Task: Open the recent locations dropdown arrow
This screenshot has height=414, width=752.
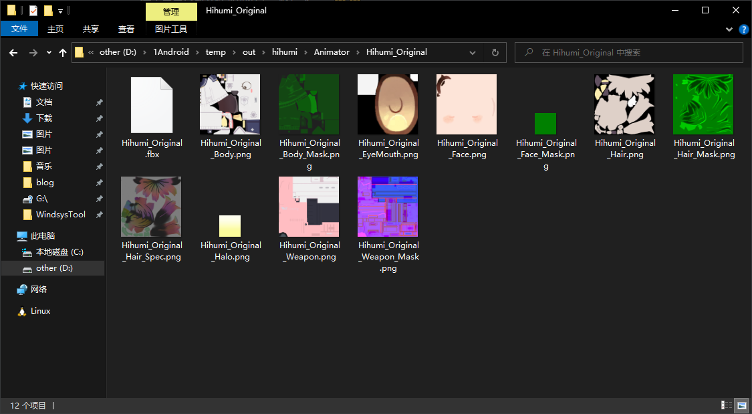Action: [49, 53]
